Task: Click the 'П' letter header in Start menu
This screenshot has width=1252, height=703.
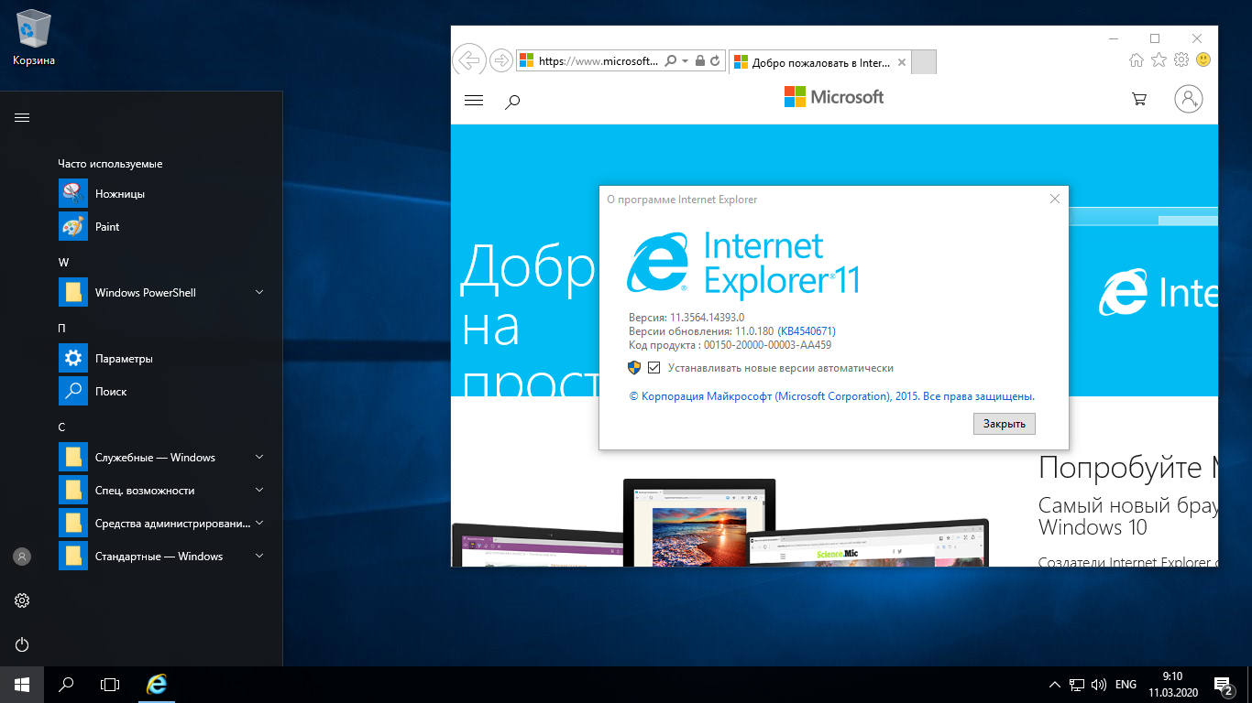Action: [x=62, y=329]
